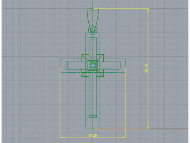
Task: Pick the small jump ring under the bail
Action: [x=93, y=30]
